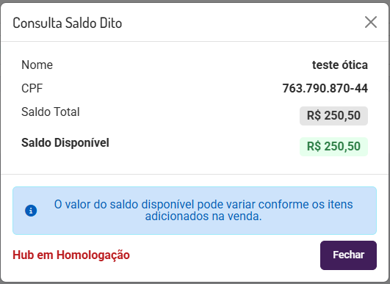Click the word adicionados in the alert
The width and height of the screenshot is (390, 284).
click(177, 216)
